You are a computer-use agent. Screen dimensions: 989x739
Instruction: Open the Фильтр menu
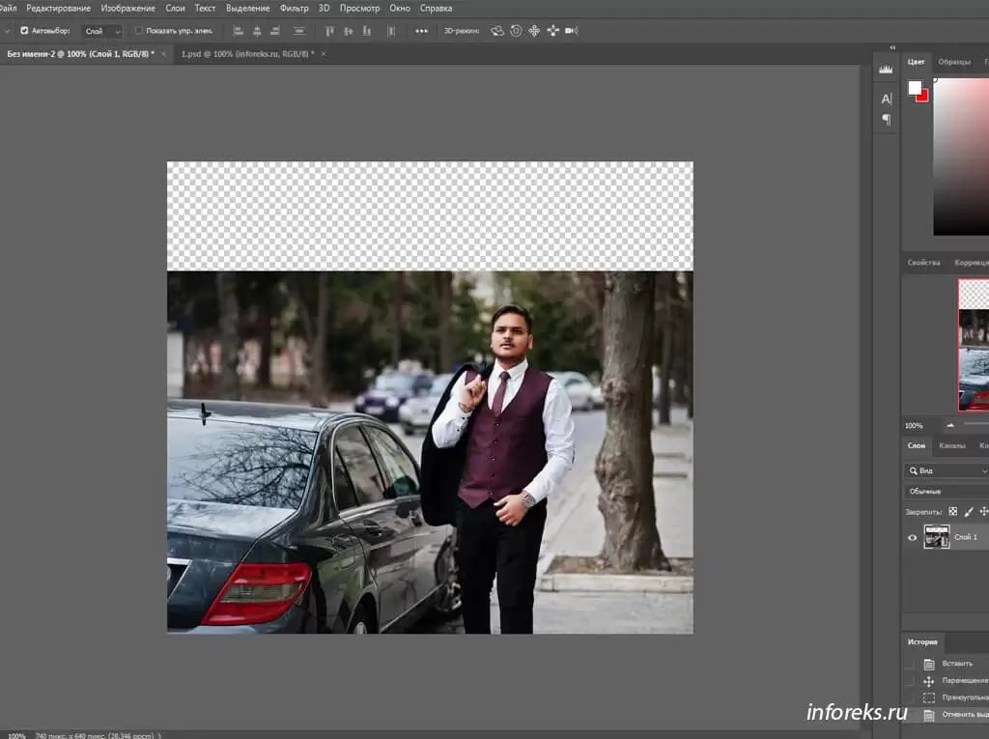pyautogui.click(x=294, y=8)
